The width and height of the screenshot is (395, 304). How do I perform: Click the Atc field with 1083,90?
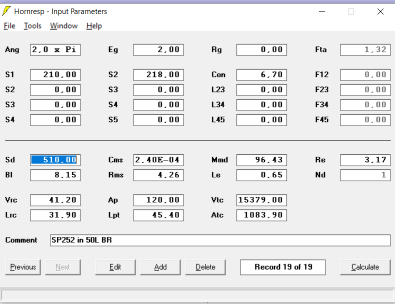coord(261,215)
